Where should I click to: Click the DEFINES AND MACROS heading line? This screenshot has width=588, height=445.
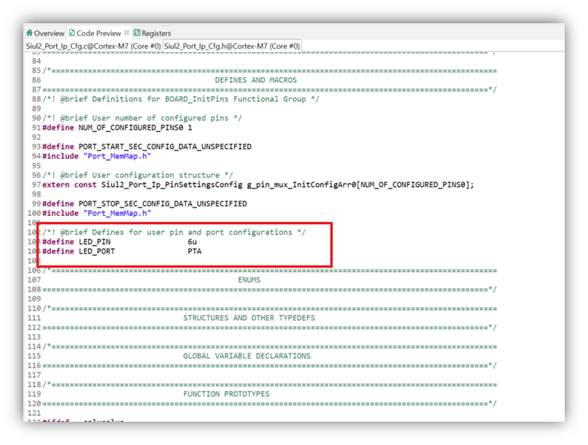pos(255,80)
